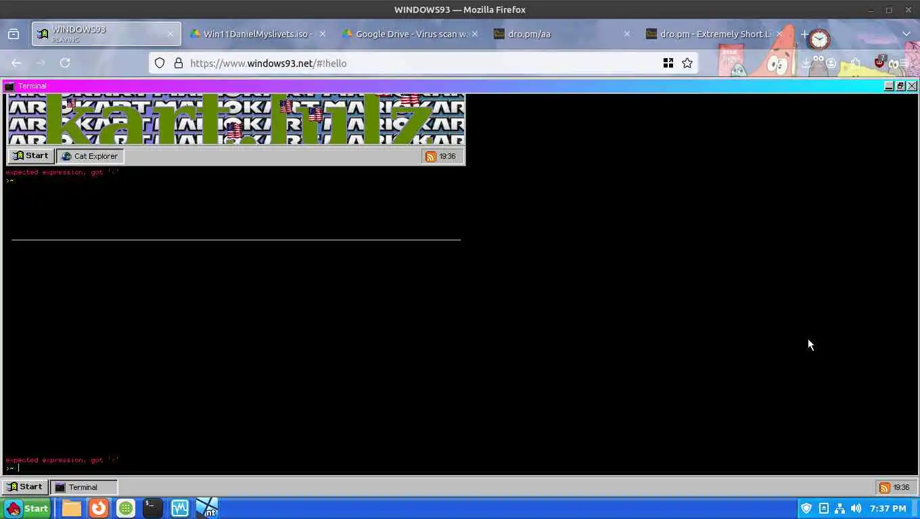Click the Firefox Back arrow
The width and height of the screenshot is (920, 519).
[16, 63]
